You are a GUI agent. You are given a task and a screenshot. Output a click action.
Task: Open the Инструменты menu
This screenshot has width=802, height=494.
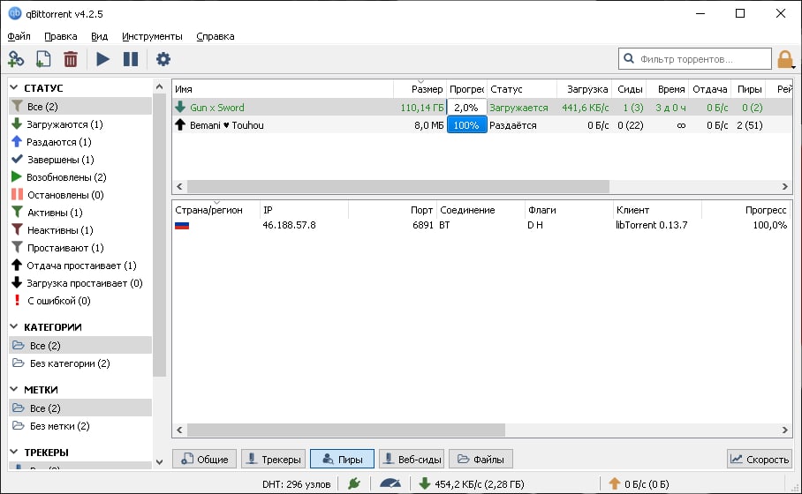(152, 36)
